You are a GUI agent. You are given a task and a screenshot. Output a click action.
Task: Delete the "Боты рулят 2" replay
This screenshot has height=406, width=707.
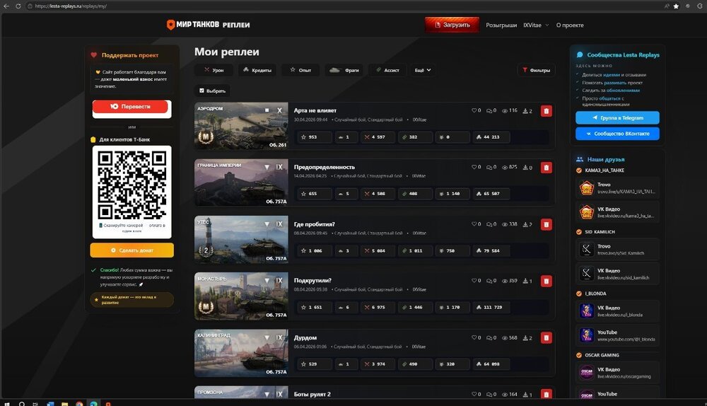(x=546, y=394)
